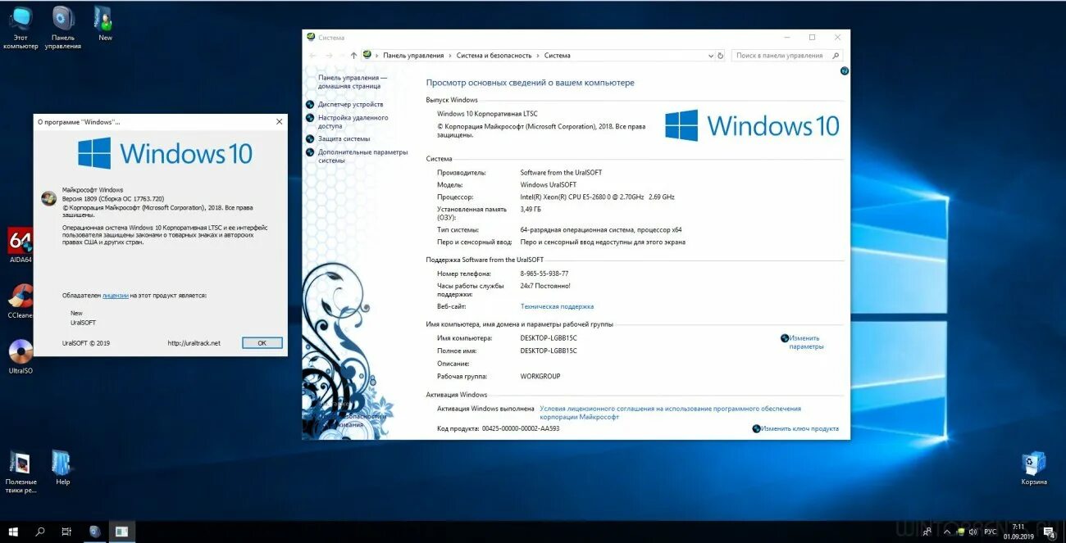Select the http://uraltrack.net text in dialog
Viewport: 1066px width, 543px height.
194,343
